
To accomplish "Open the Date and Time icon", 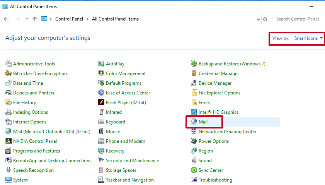I will point(9,83).
